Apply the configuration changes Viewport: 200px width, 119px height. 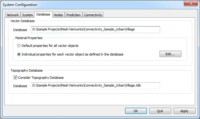[x=184, y=111]
